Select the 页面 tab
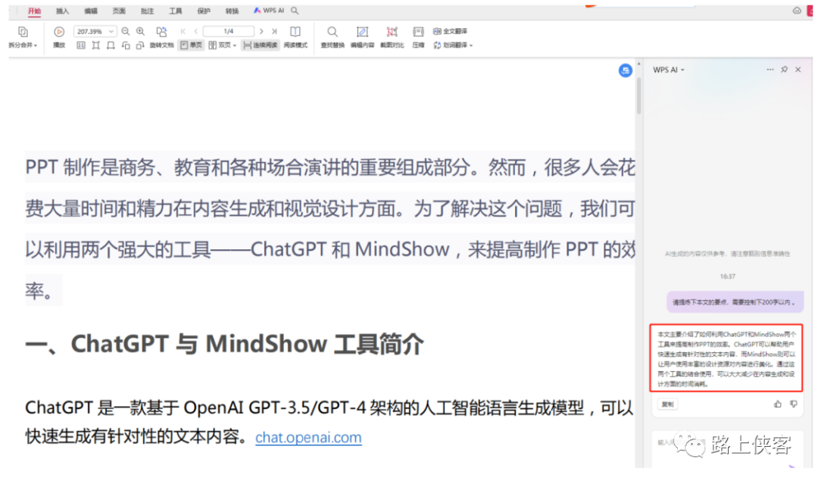818x481 pixels. 119,11
